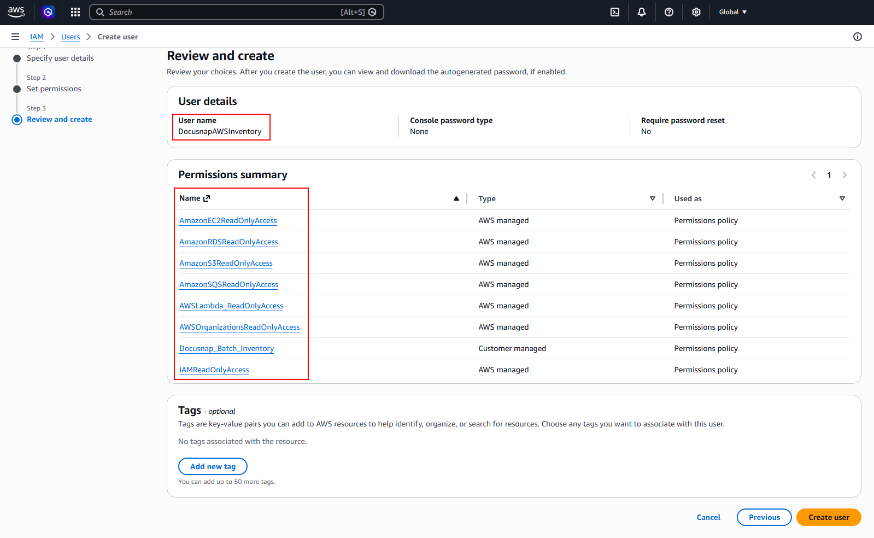This screenshot has height=538, width=874.
Task: Open the IAMReadOnlyAccess policy link
Action: click(x=214, y=370)
